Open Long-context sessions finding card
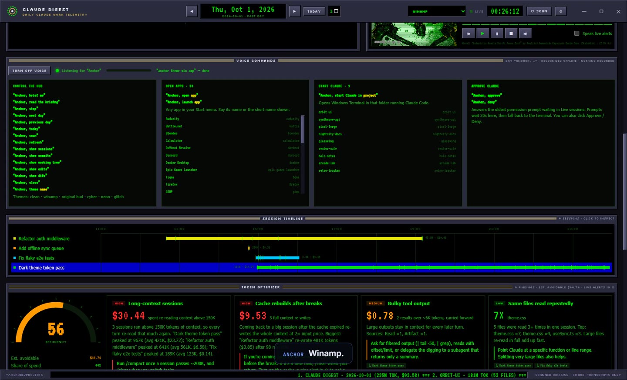This screenshot has width=627, height=380. 169,333
